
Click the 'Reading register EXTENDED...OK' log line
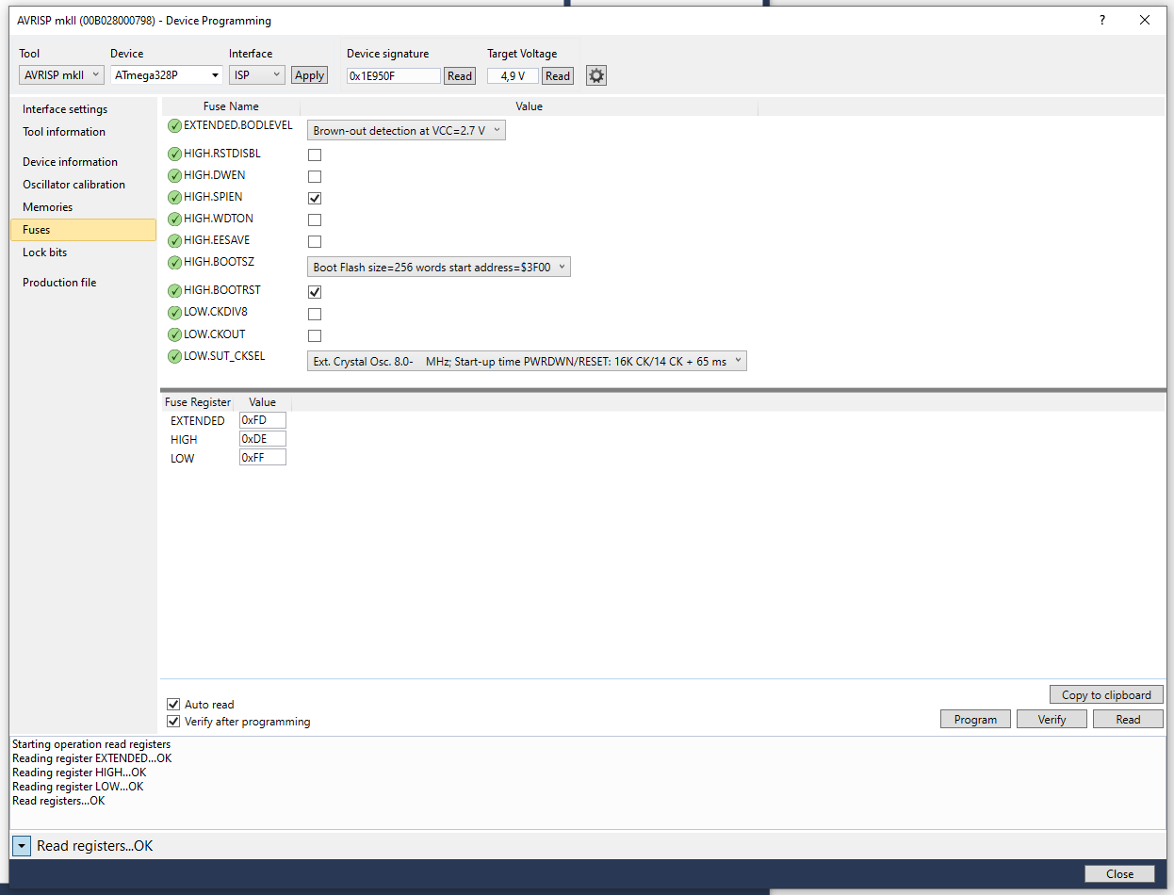pyautogui.click(x=92, y=758)
